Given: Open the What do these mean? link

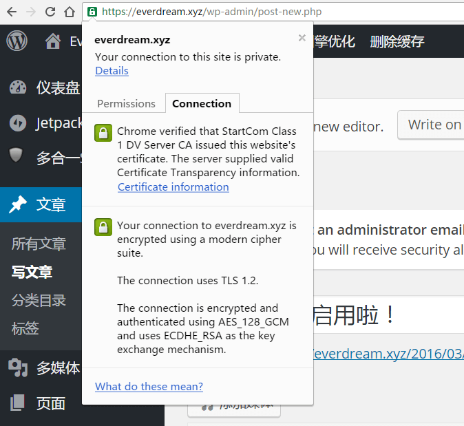Looking at the screenshot, I should [149, 386].
